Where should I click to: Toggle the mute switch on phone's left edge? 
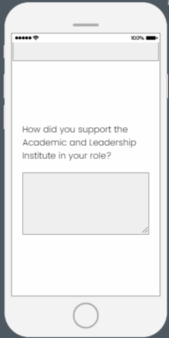tap(4, 52)
